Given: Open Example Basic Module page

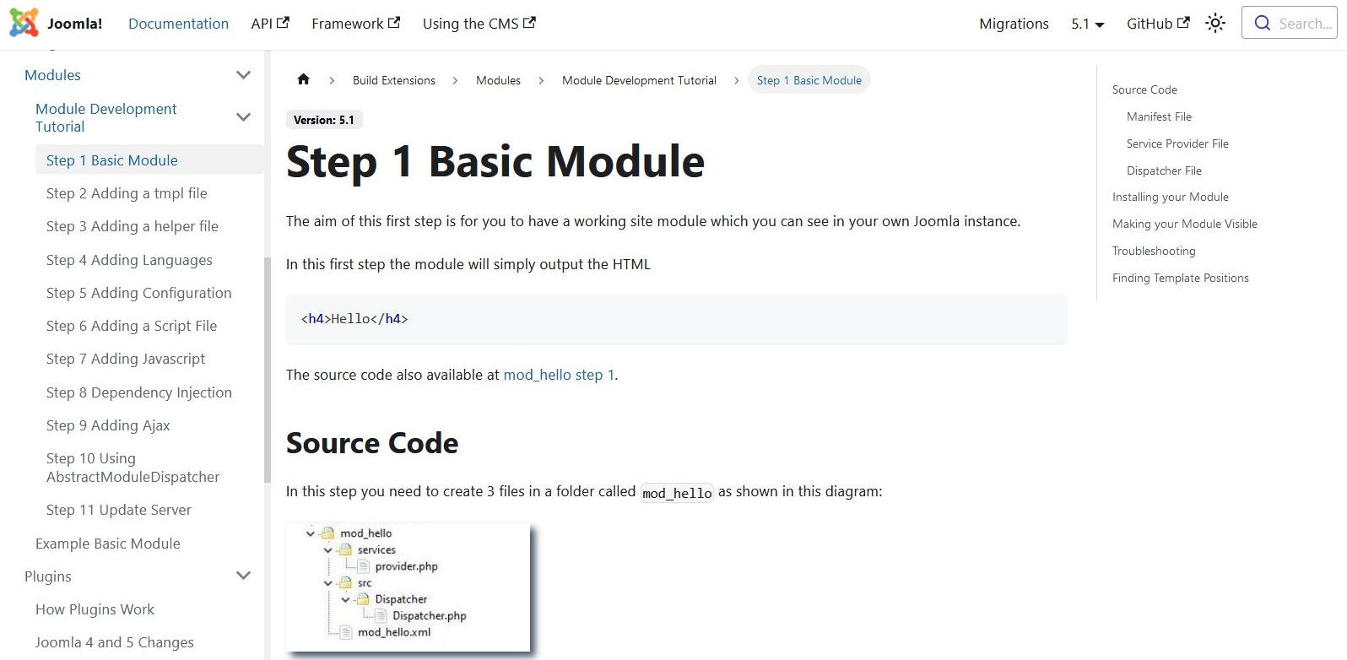Looking at the screenshot, I should [108, 544].
